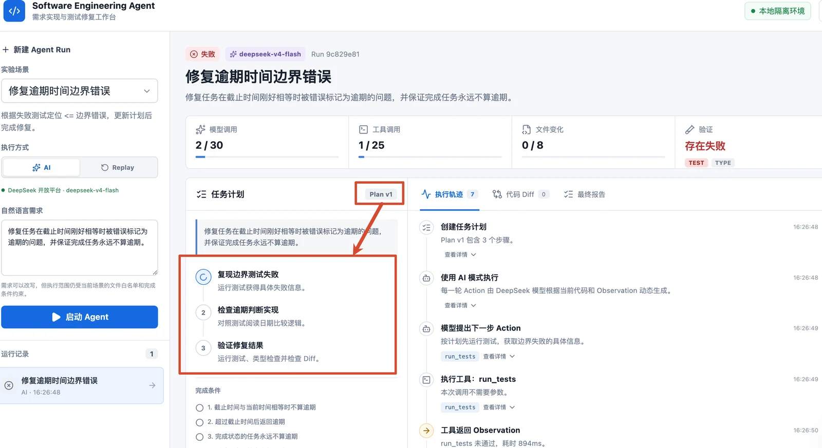The image size is (822, 448).
Task: Click the TYPE verification badge
Action: [x=723, y=163]
